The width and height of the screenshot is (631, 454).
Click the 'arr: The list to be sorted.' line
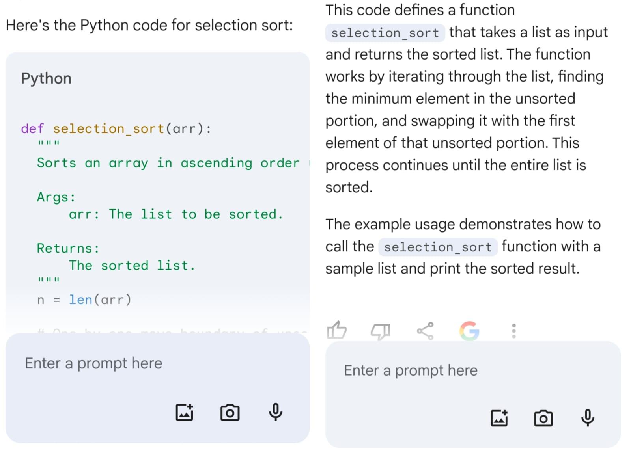point(176,214)
